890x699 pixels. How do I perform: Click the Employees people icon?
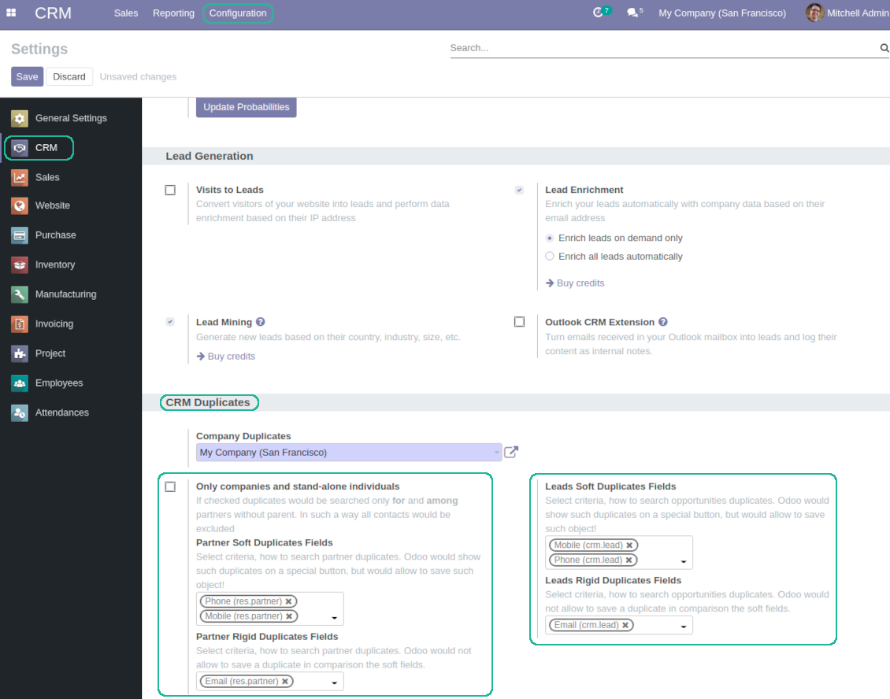20,383
